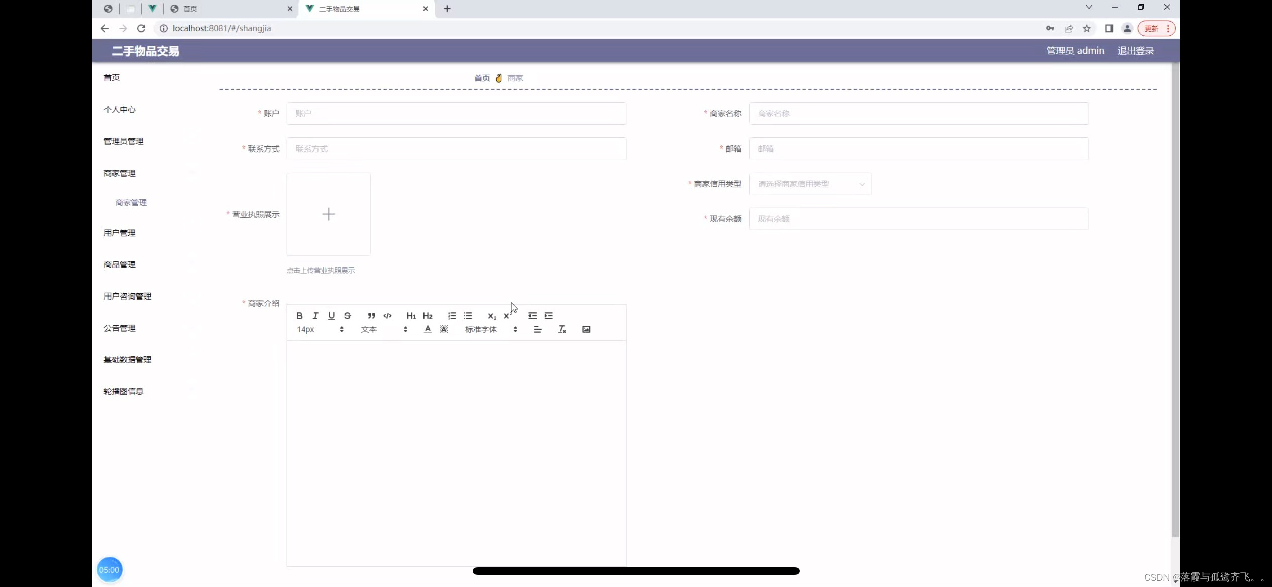1272x587 pixels.
Task: Reload the current page
Action: point(141,28)
